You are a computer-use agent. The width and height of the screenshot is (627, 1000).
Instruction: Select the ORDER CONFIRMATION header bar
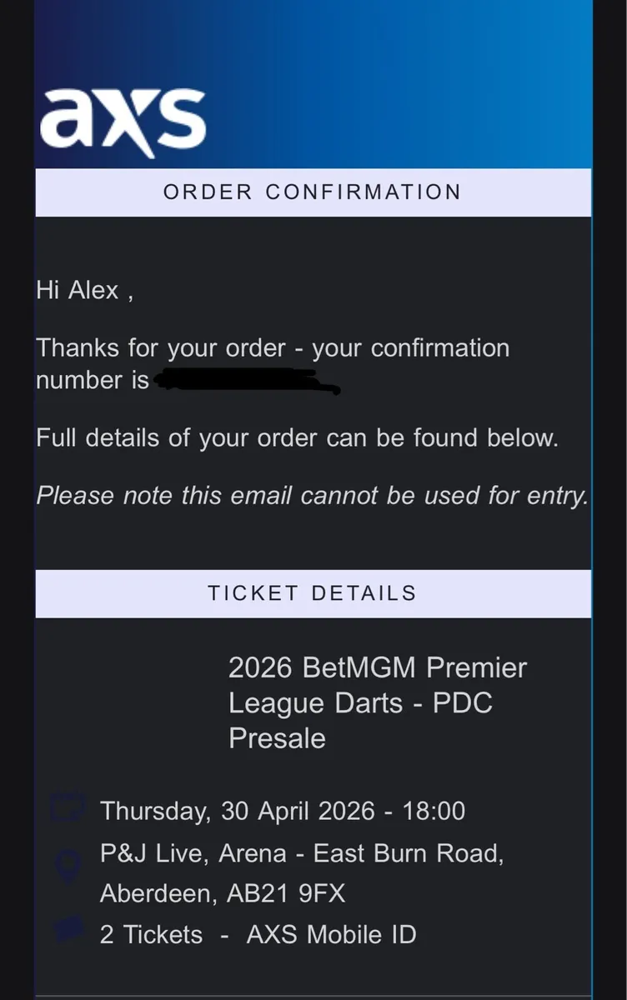coord(313,192)
